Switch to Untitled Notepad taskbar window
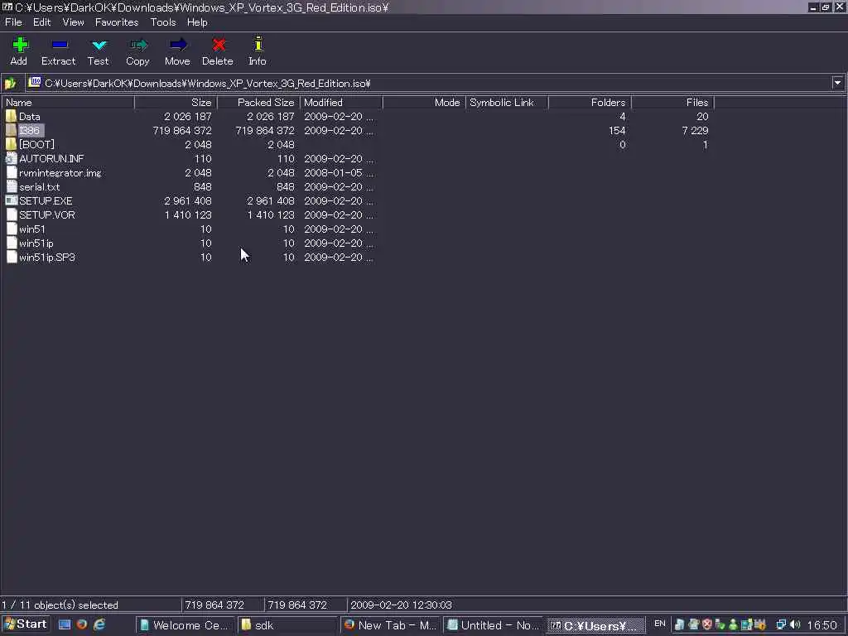 coord(492,625)
